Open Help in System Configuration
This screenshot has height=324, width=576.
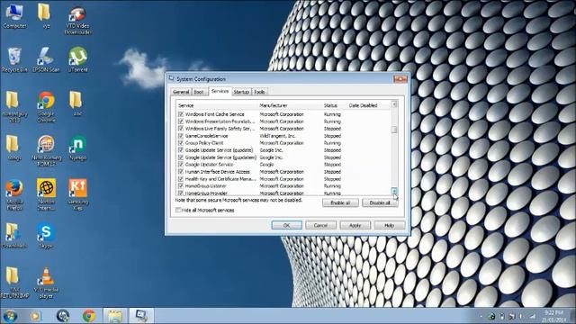pyautogui.click(x=390, y=225)
